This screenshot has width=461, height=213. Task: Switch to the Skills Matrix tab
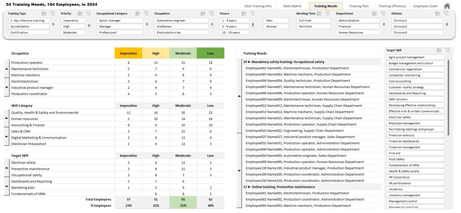tap(292, 6)
